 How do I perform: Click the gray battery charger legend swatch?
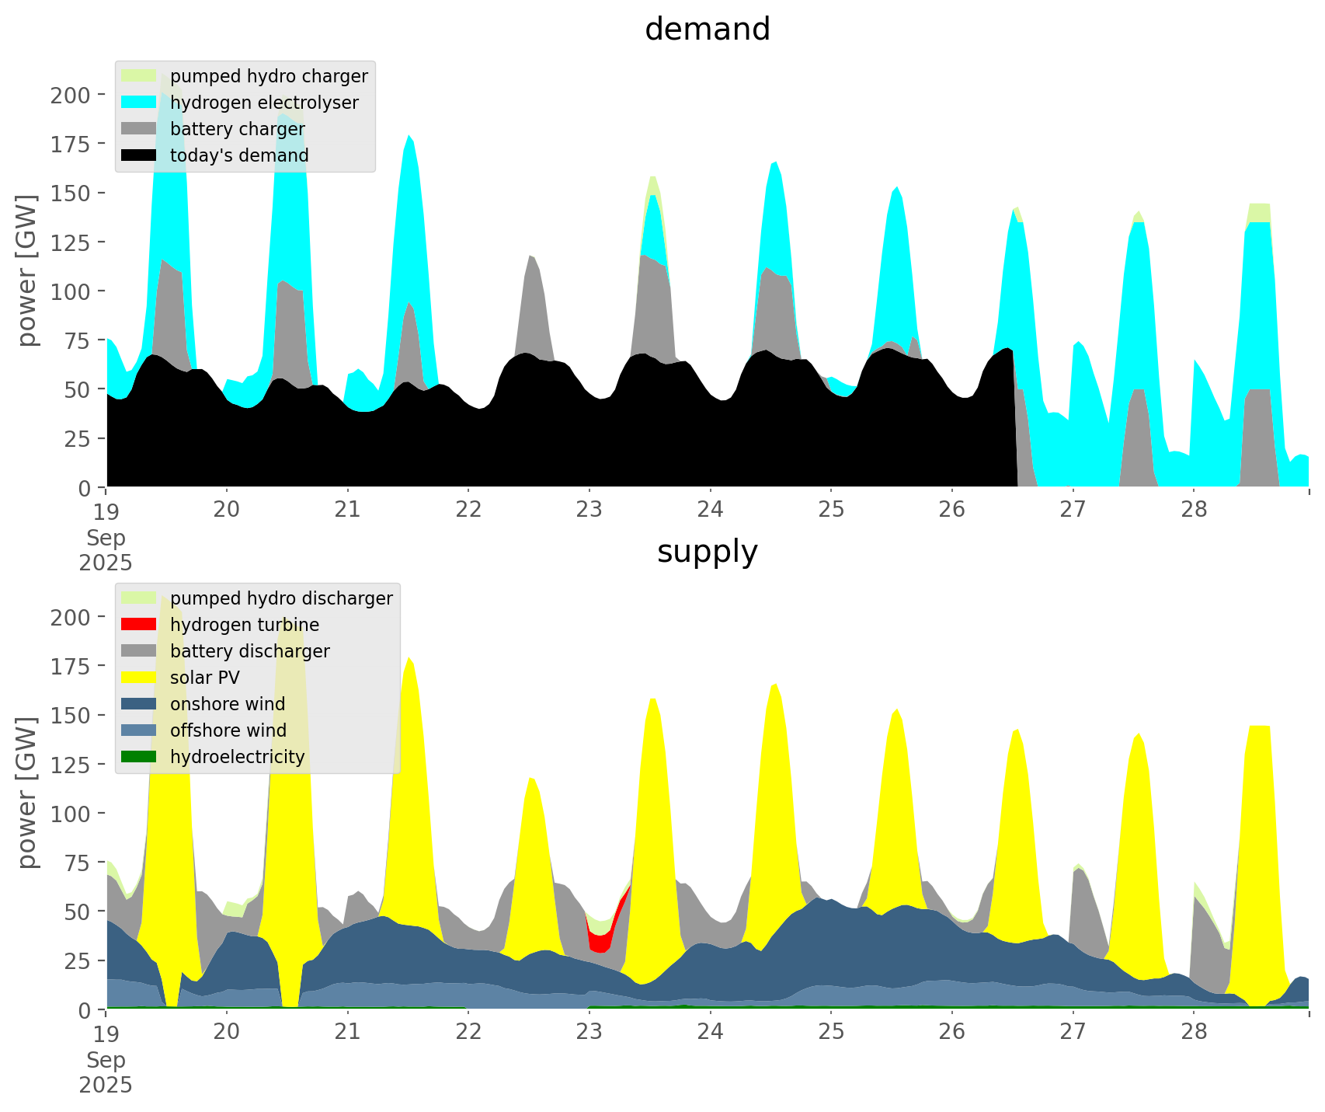pos(139,129)
